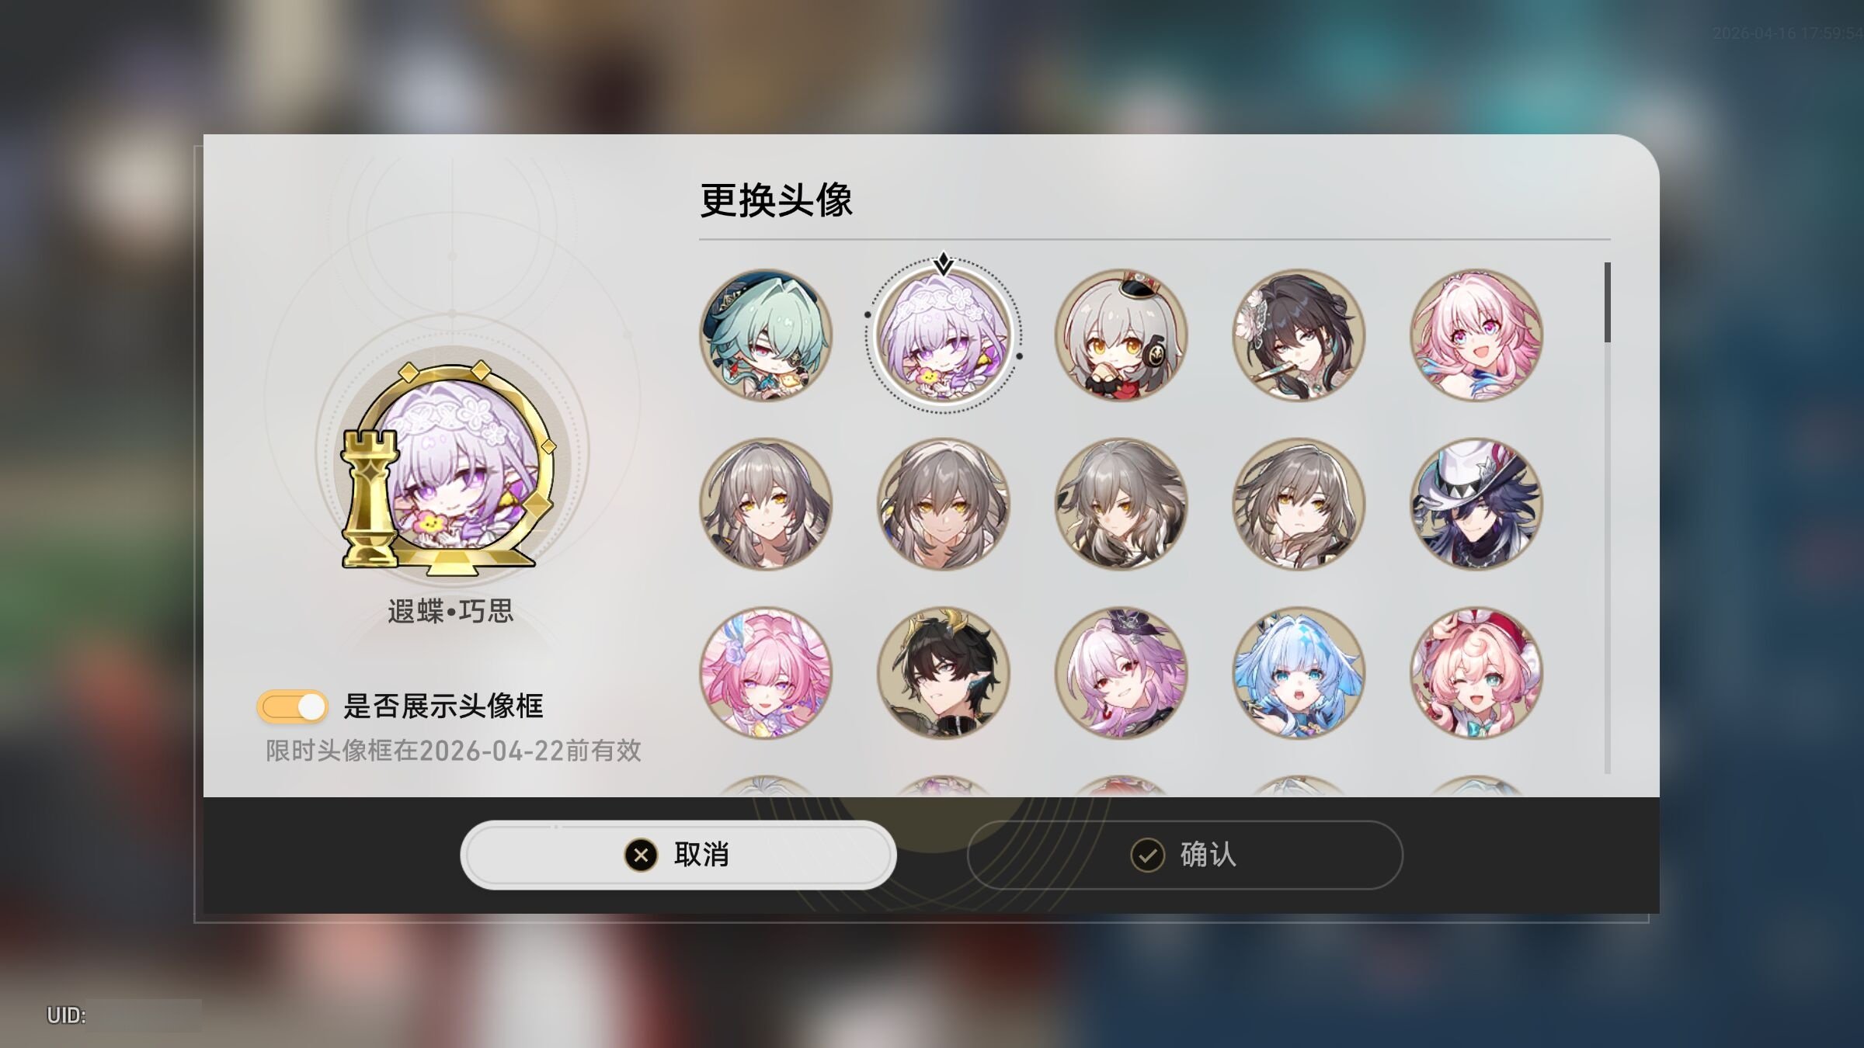1864x1048 pixels.
Task: Choose the second gray-haired trailblazer avatar in row two
Action: [944, 504]
